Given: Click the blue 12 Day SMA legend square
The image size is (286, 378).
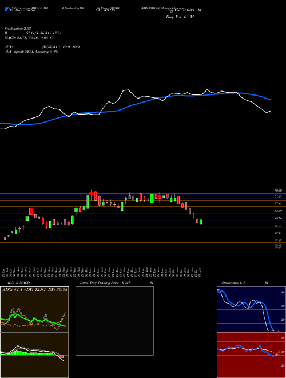Looking at the screenshot, I should (x=6, y=10).
